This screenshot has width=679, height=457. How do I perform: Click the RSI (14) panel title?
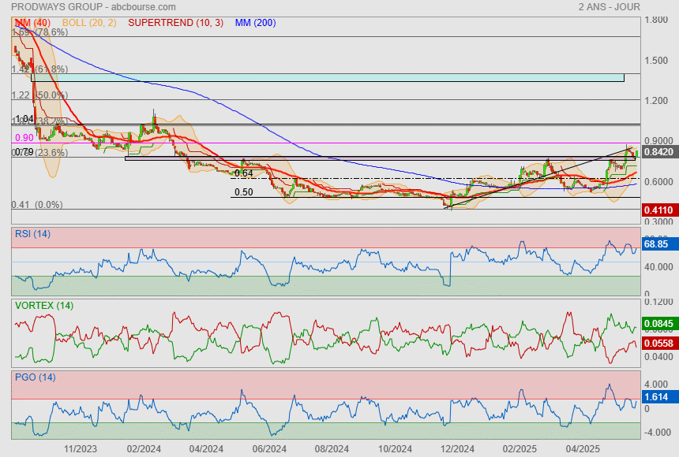pos(32,234)
